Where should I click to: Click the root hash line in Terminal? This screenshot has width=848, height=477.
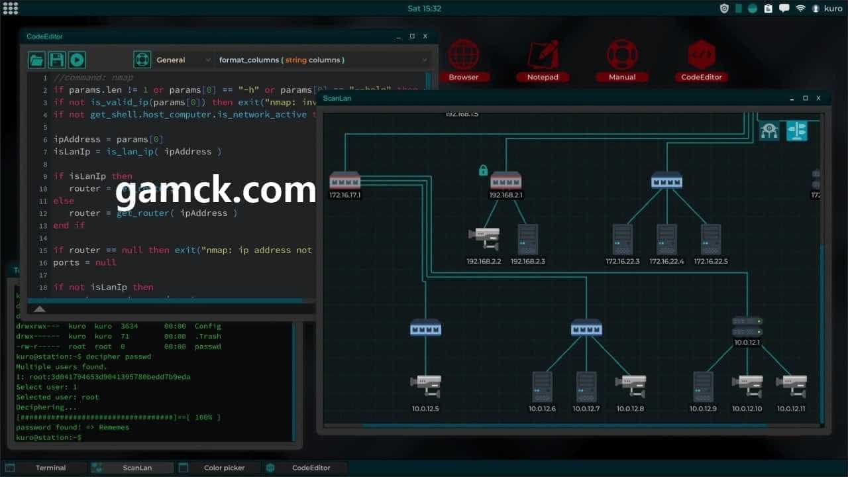pyautogui.click(x=103, y=377)
